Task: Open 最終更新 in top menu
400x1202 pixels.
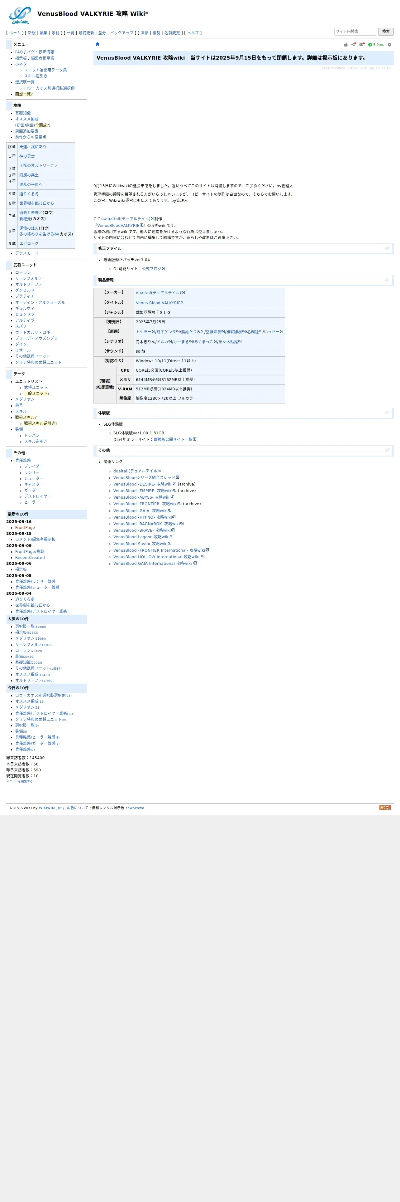Action: tap(86, 33)
